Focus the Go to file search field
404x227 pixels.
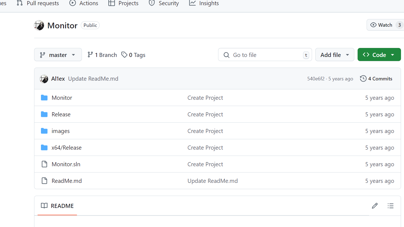click(265, 55)
